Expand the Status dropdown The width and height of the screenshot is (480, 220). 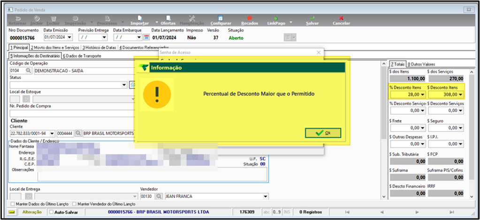124,85
